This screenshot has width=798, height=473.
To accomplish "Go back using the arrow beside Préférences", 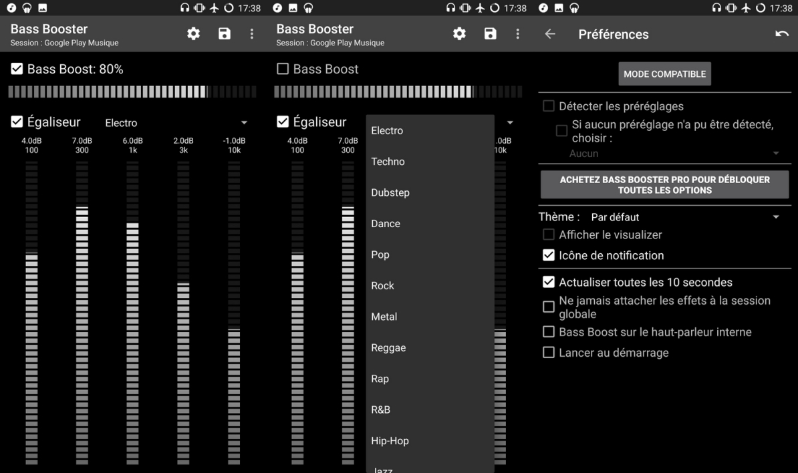I will pos(550,34).
